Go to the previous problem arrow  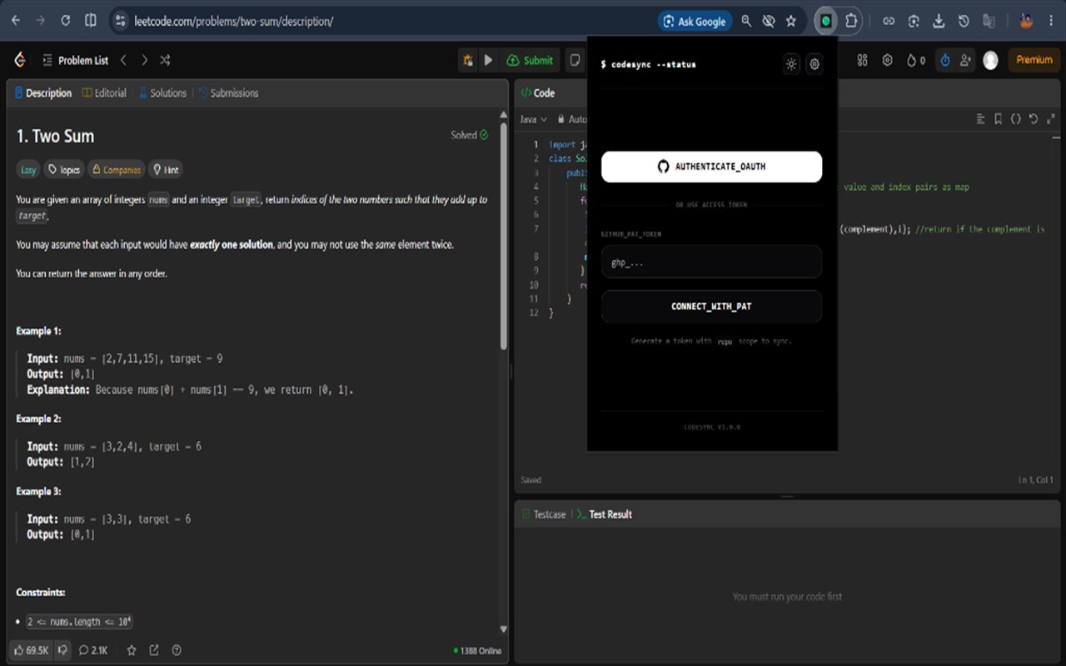click(x=123, y=60)
